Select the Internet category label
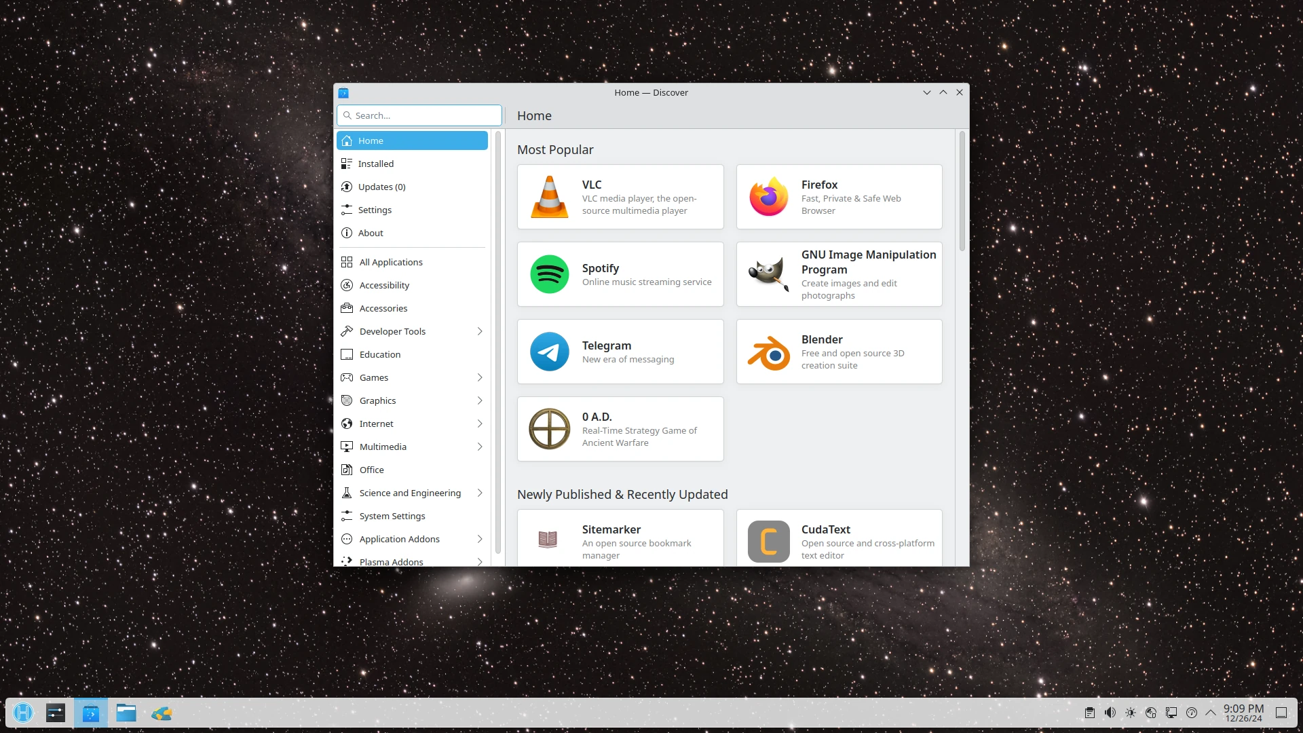Viewport: 1303px width, 733px height. click(376, 424)
